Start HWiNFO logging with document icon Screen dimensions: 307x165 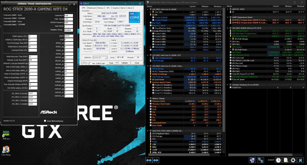286,160
